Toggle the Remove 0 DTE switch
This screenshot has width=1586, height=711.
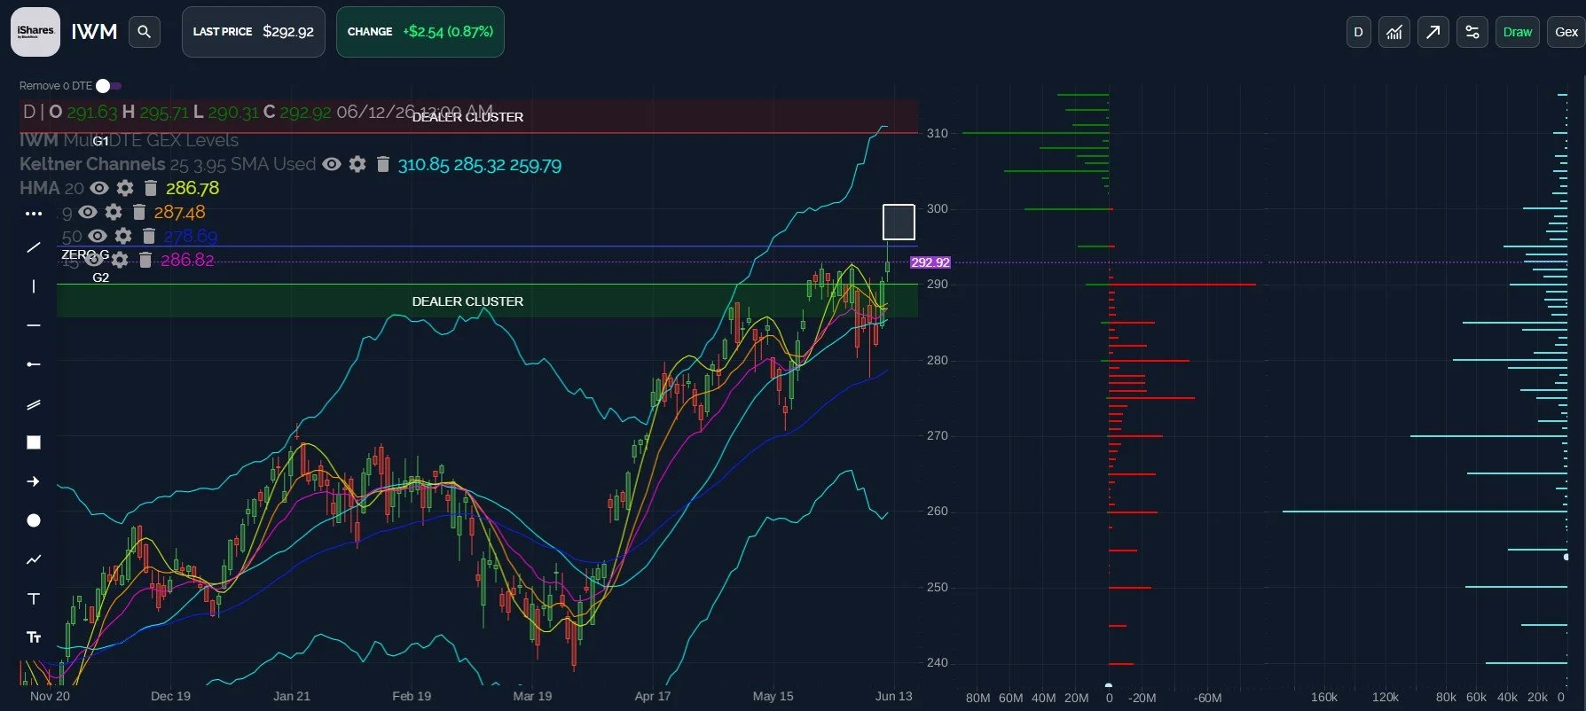click(108, 86)
